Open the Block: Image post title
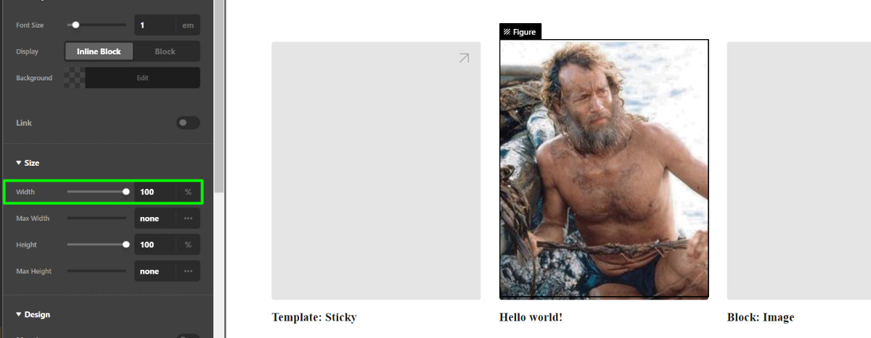 (x=761, y=317)
